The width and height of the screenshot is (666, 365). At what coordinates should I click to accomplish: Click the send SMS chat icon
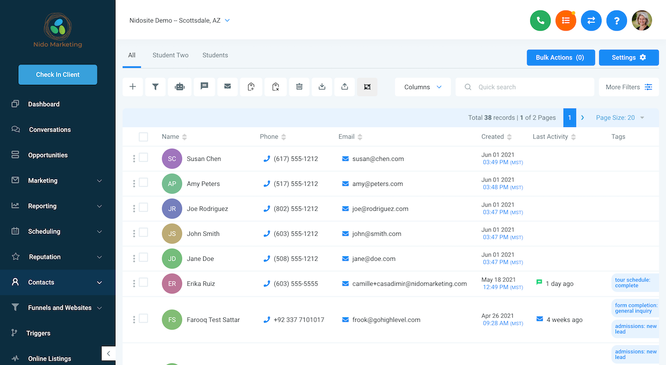coord(204,87)
